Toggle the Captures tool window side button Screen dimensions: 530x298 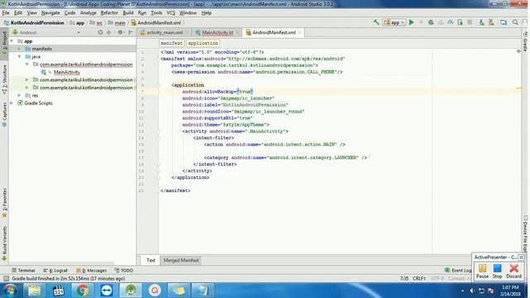[x=4, y=114]
